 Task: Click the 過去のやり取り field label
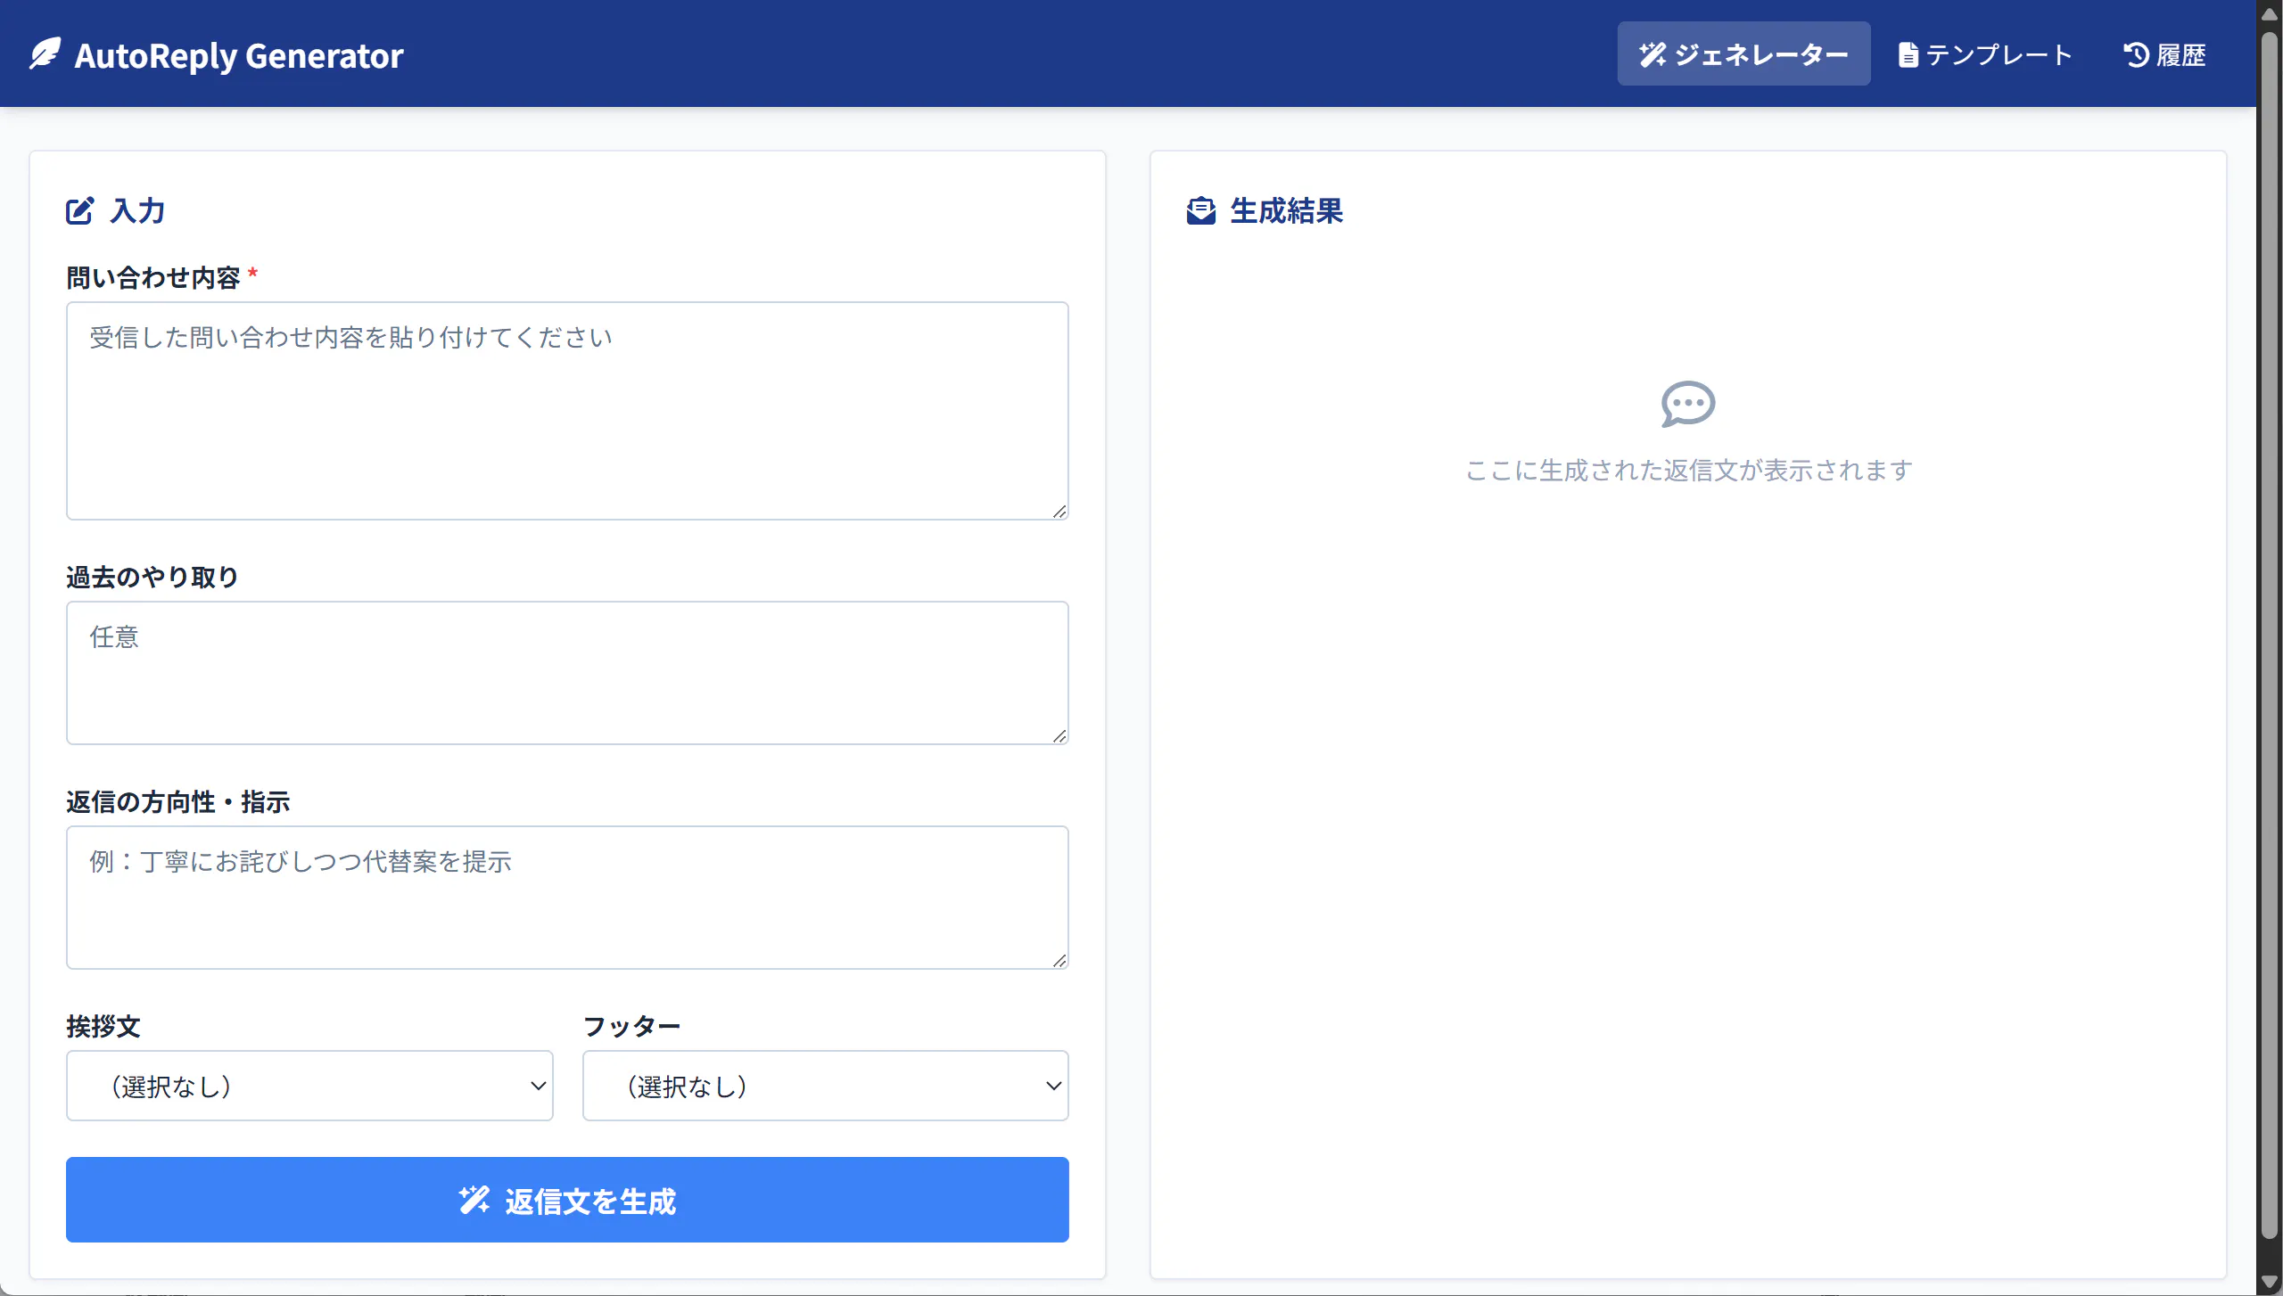click(x=152, y=577)
